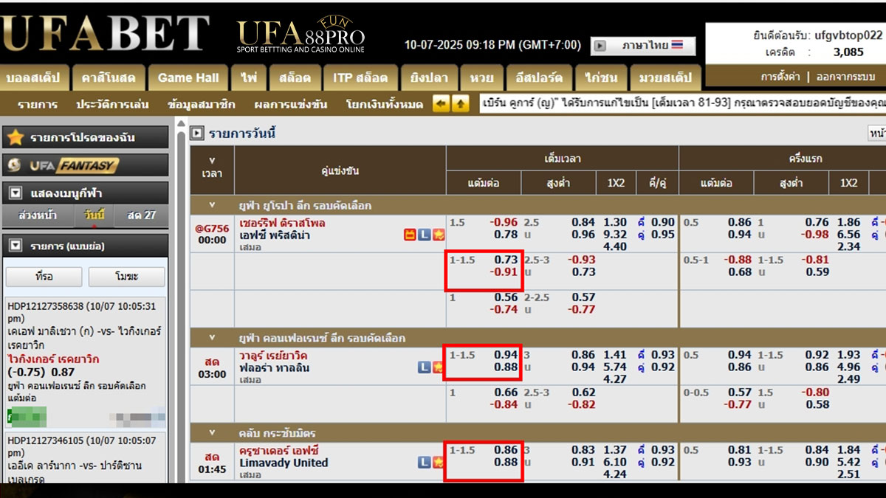Favorite the Limavady United match star

tap(438, 463)
